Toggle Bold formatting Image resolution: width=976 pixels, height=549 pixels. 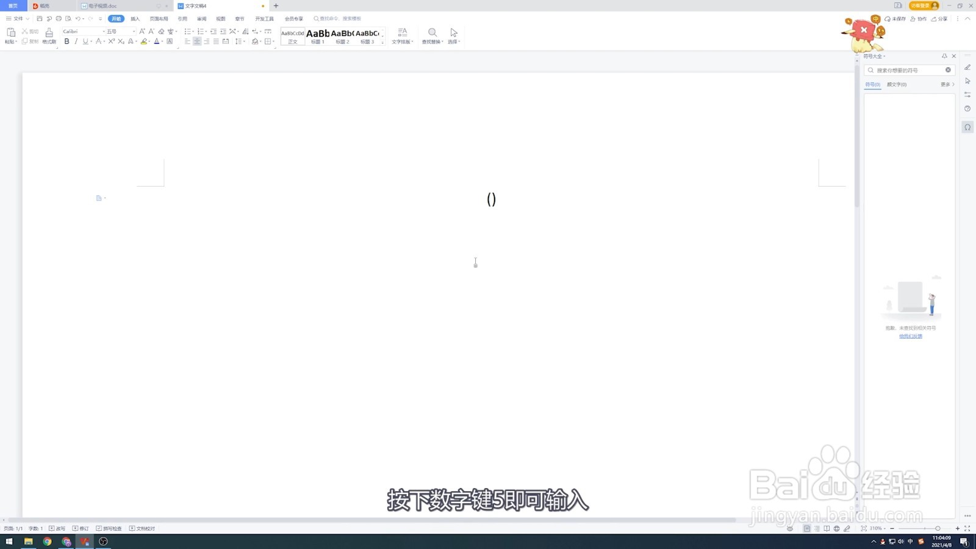pyautogui.click(x=66, y=41)
